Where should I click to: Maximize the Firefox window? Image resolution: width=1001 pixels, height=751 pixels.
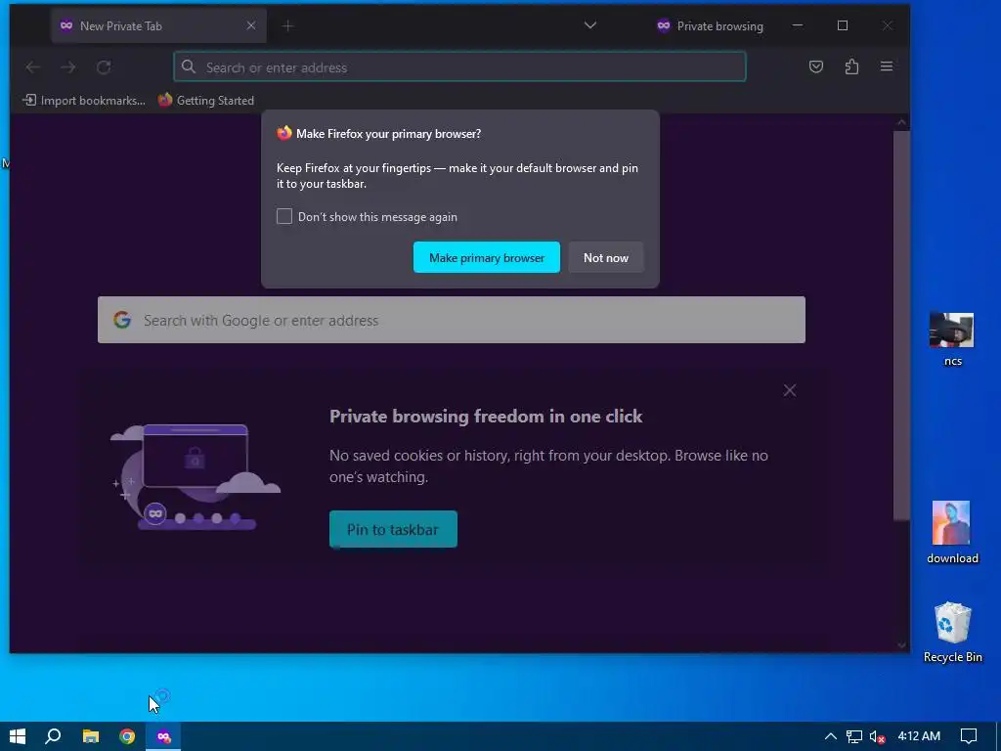(843, 25)
